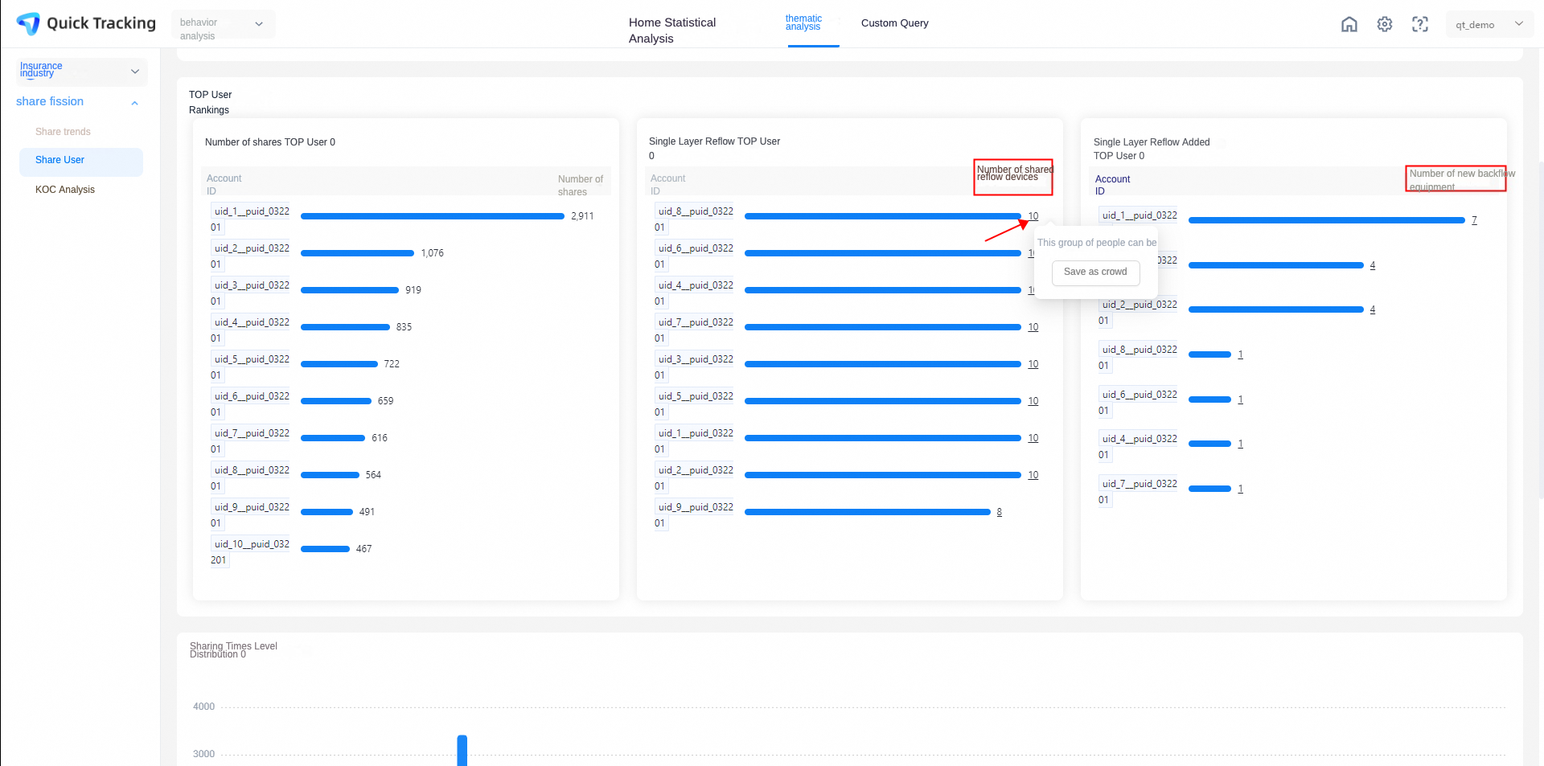The height and width of the screenshot is (766, 1544).
Task: Go to KOC Analysis page
Action: [65, 190]
